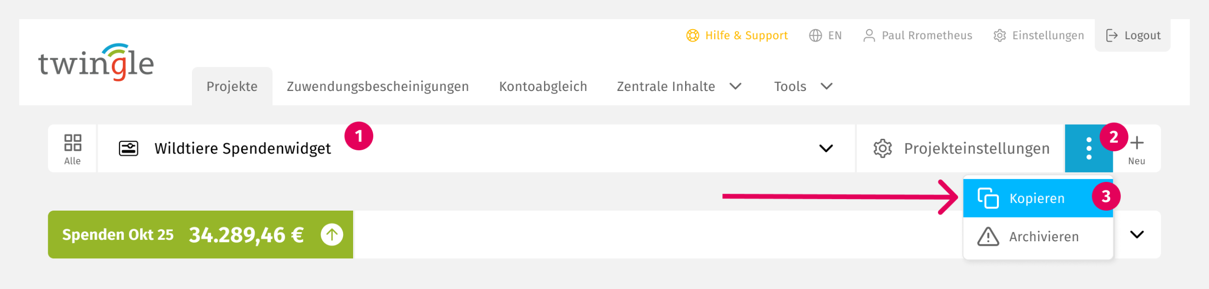This screenshot has width=1209, height=289.
Task: Expand the Zentrale Inhalte menu
Action: pos(679,86)
